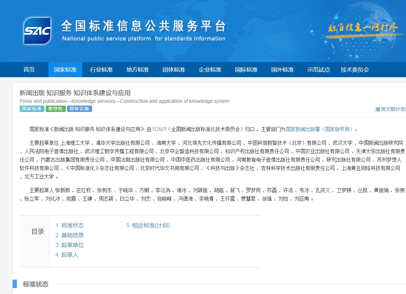Click the title 新闻出版 知识服务 知识体系建设与应用
The height and width of the screenshot is (294, 406).
pos(75,93)
